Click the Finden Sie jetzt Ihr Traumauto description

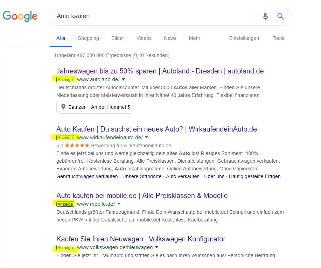[x=166, y=255]
